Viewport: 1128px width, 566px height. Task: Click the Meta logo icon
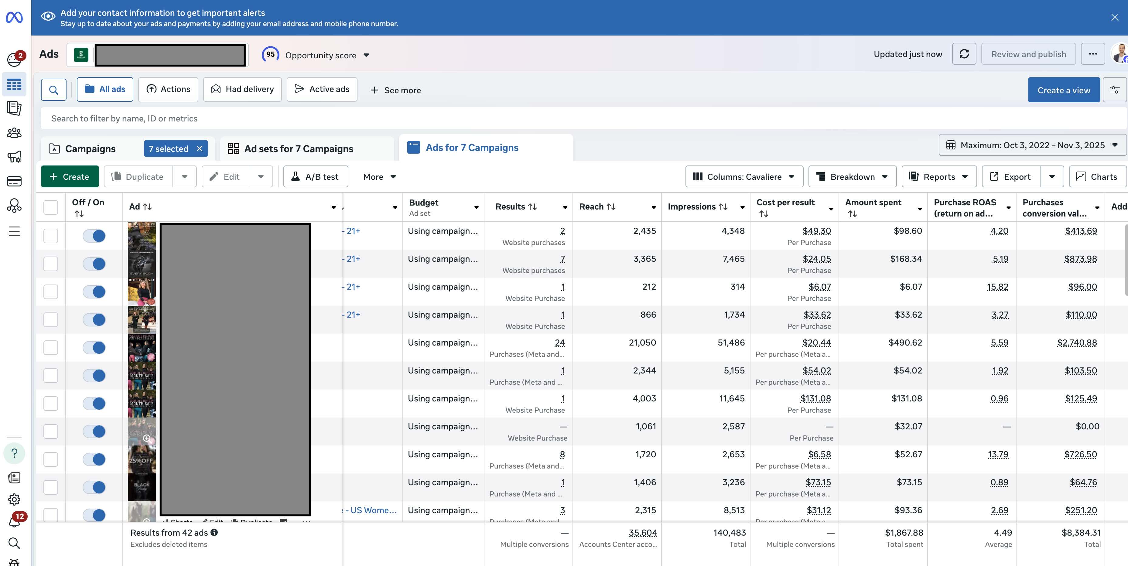[14, 17]
